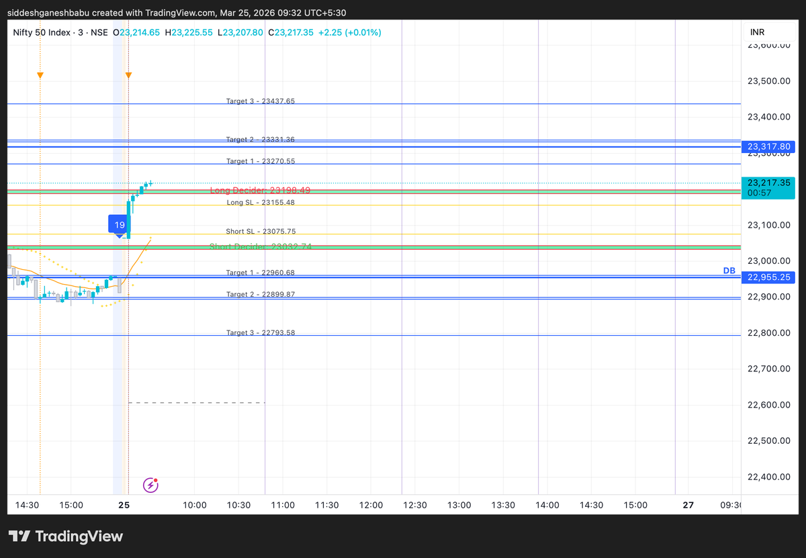Select the INR currency label
The width and height of the screenshot is (806, 558).
[757, 32]
